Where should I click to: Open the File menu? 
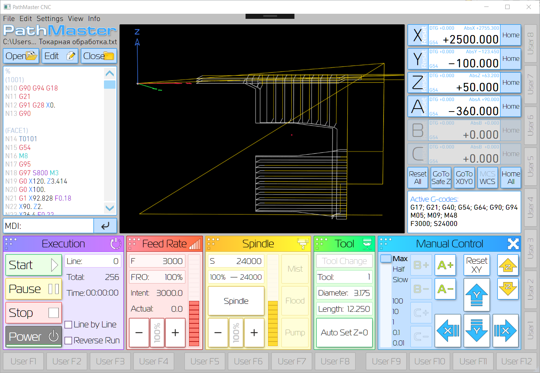click(x=9, y=18)
